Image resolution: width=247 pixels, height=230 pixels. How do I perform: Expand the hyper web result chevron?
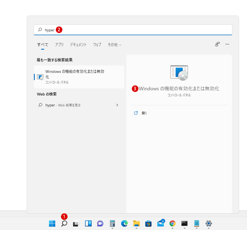pos(117,105)
